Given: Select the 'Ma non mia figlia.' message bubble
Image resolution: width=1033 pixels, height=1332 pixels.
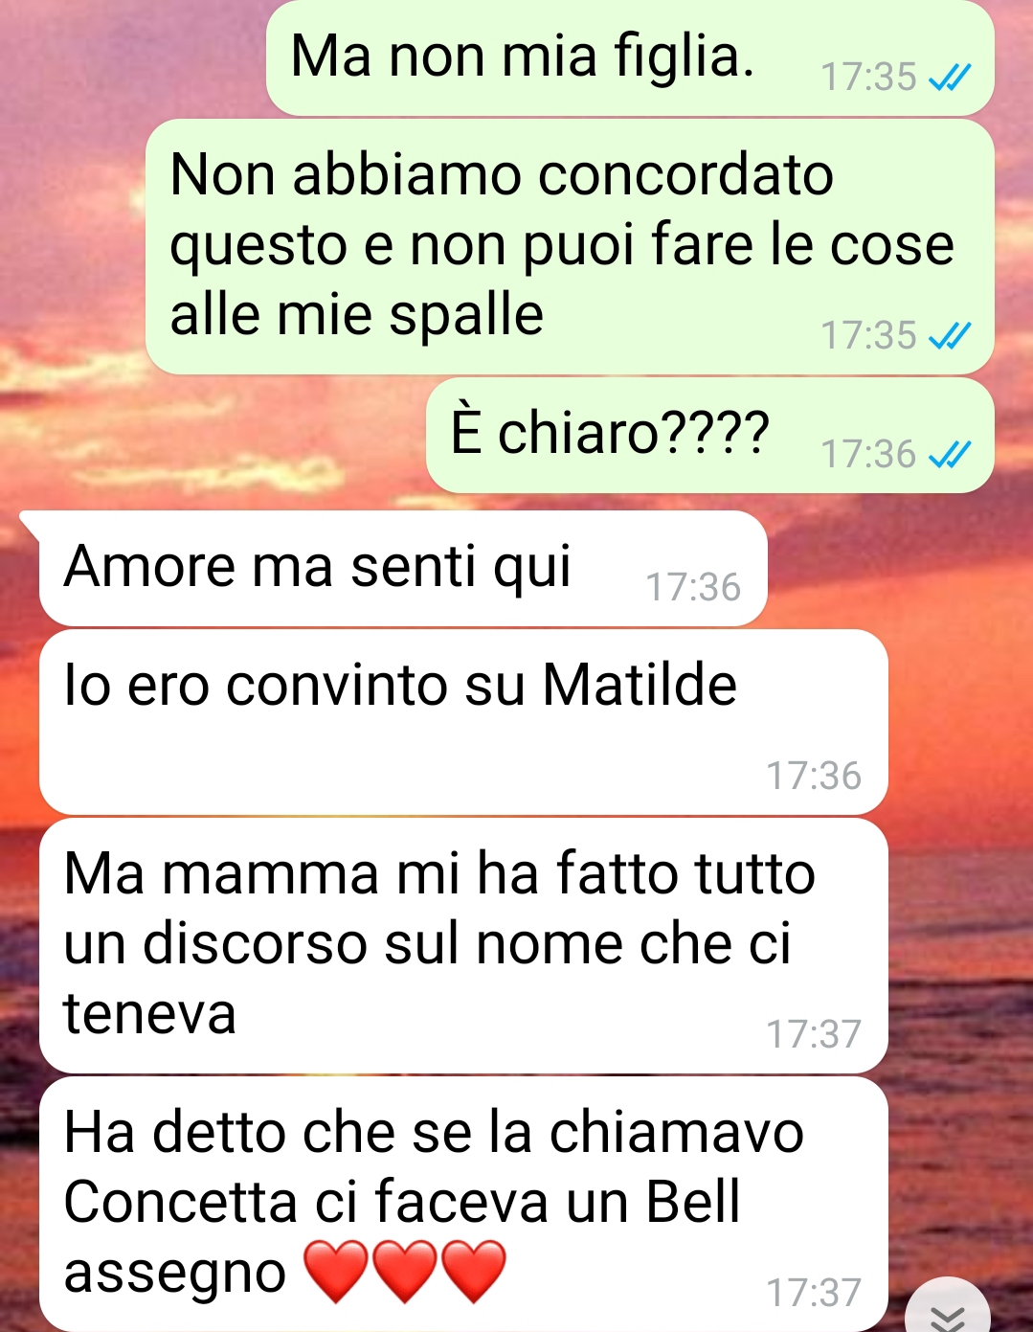Looking at the screenshot, I should (630, 58).
